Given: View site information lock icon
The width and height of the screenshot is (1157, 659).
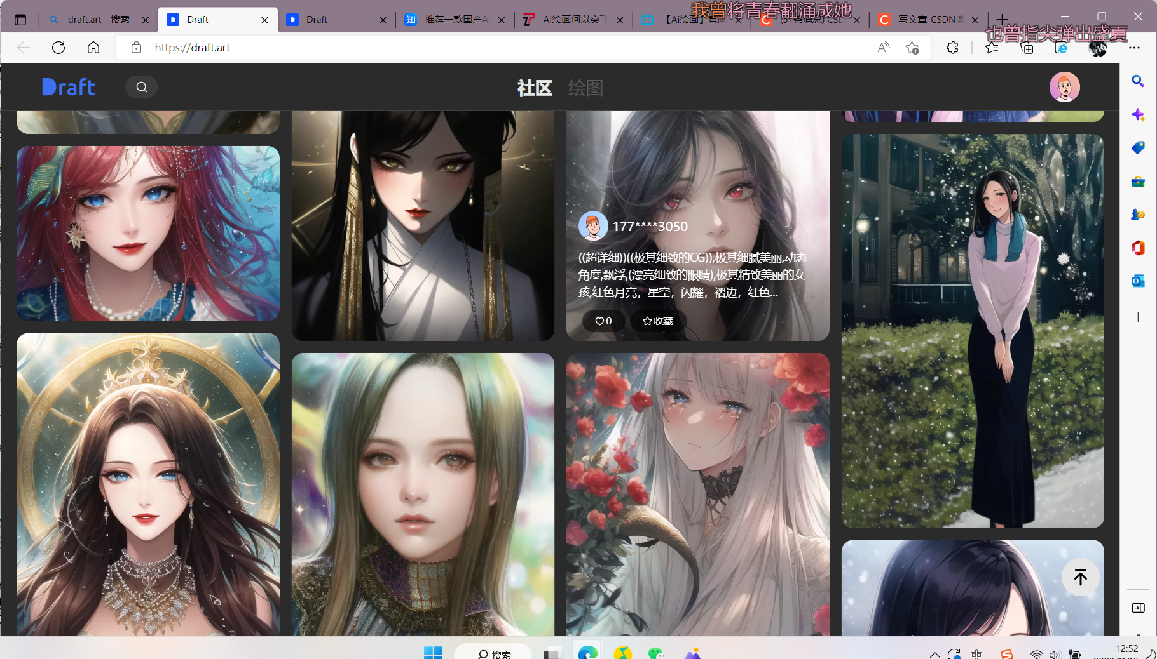Looking at the screenshot, I should click(x=136, y=48).
